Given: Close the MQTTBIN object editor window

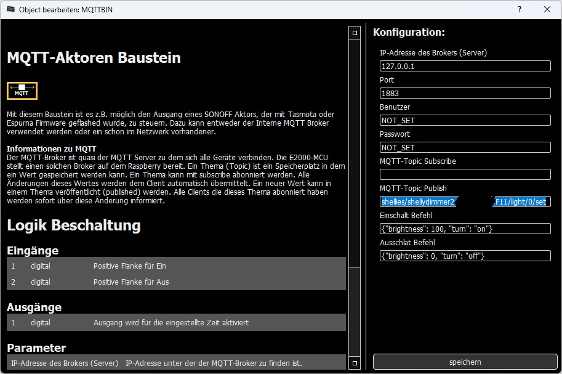Looking at the screenshot, I should pos(547,10).
